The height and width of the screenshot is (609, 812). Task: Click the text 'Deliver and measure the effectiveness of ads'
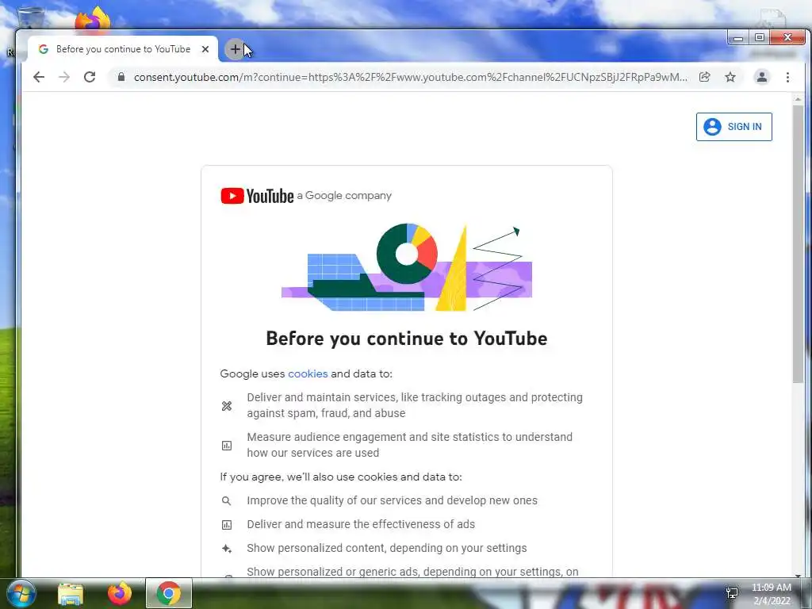[361, 525]
